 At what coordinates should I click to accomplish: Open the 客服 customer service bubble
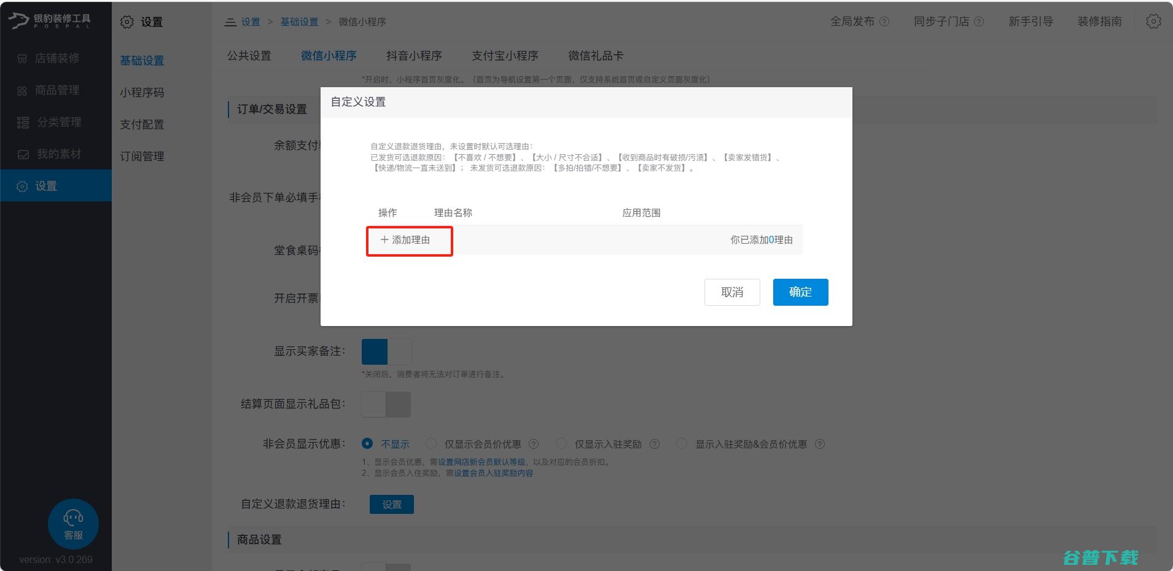click(x=73, y=524)
